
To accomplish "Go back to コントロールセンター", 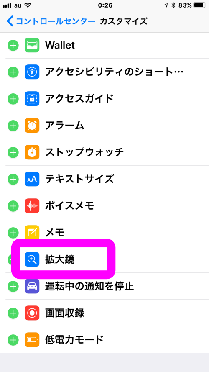I will click(x=51, y=21).
